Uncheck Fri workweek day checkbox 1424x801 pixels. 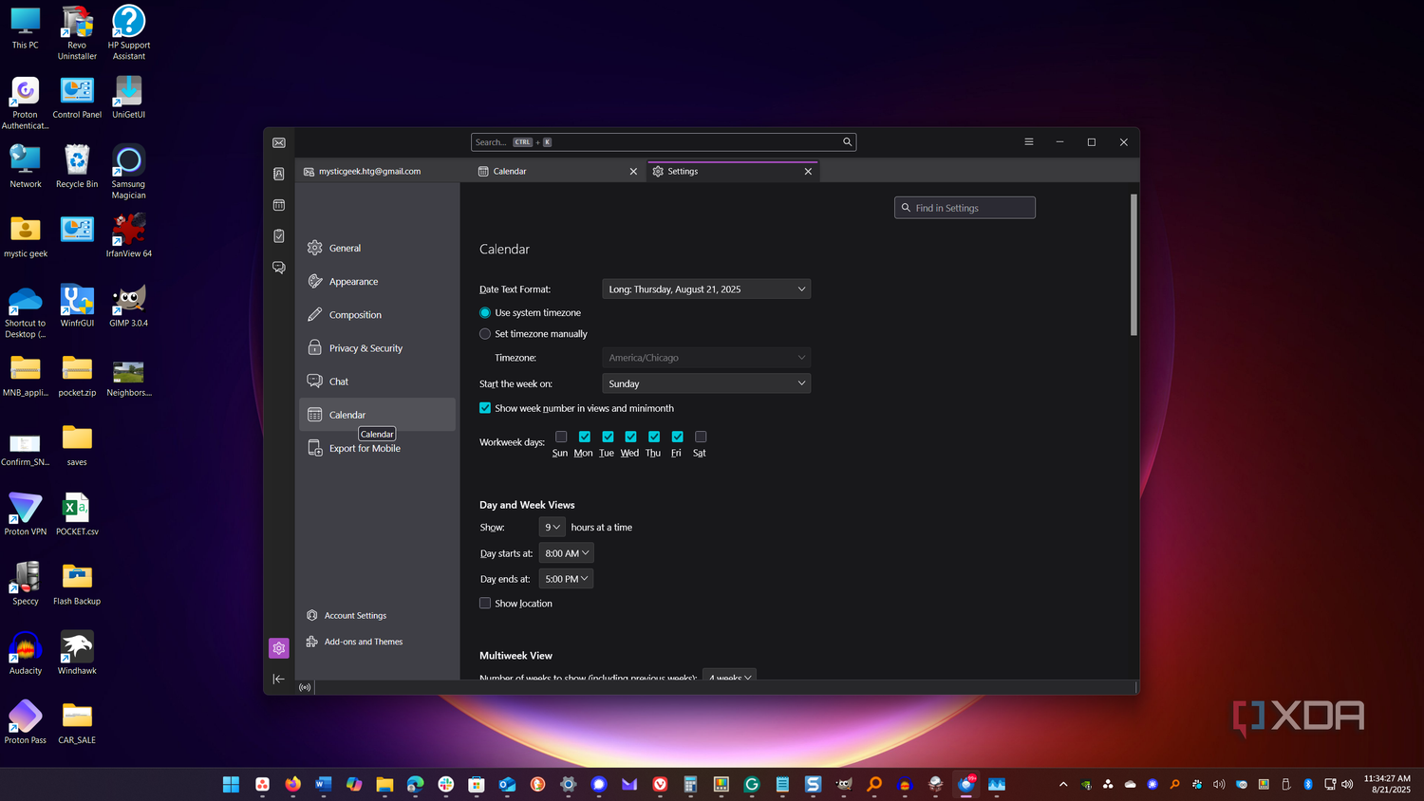click(x=677, y=437)
